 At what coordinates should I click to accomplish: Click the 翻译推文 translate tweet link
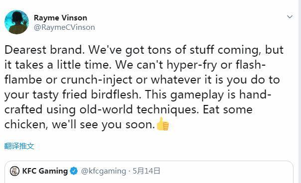click(19, 146)
